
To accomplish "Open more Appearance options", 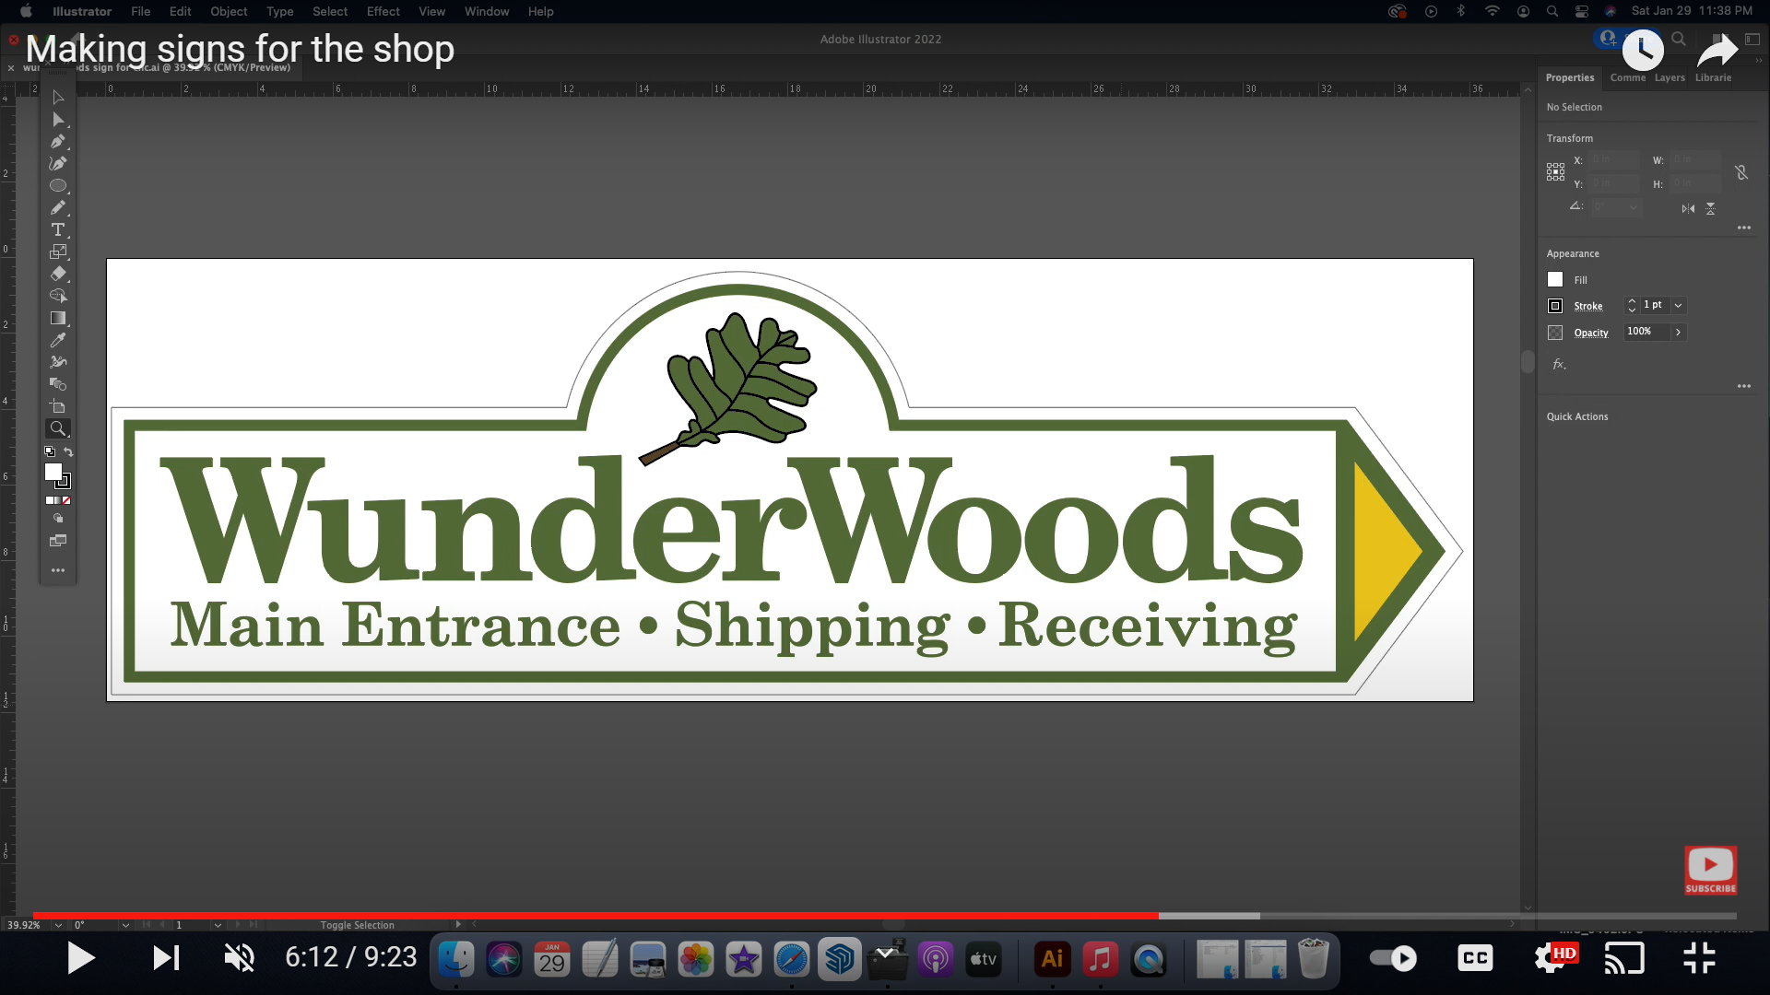I will tap(1744, 386).
